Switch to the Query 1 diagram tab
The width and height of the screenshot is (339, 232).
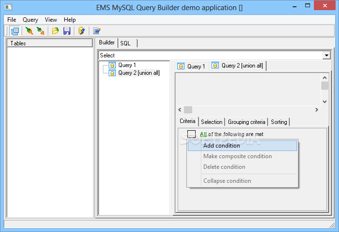tap(191, 66)
